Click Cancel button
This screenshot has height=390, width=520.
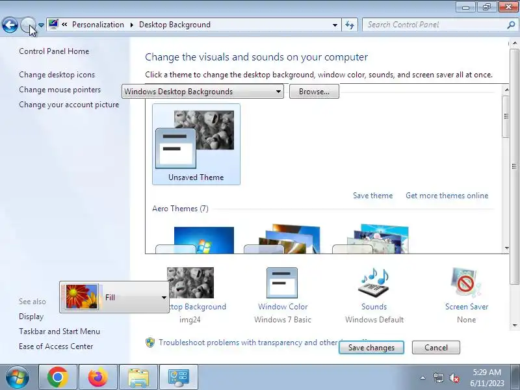click(435, 347)
